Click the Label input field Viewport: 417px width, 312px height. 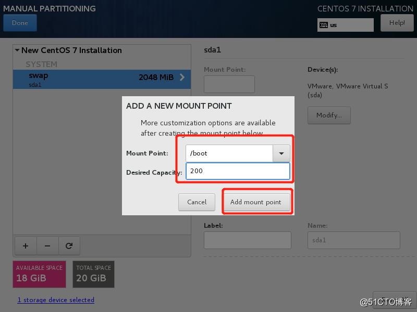coord(248,240)
